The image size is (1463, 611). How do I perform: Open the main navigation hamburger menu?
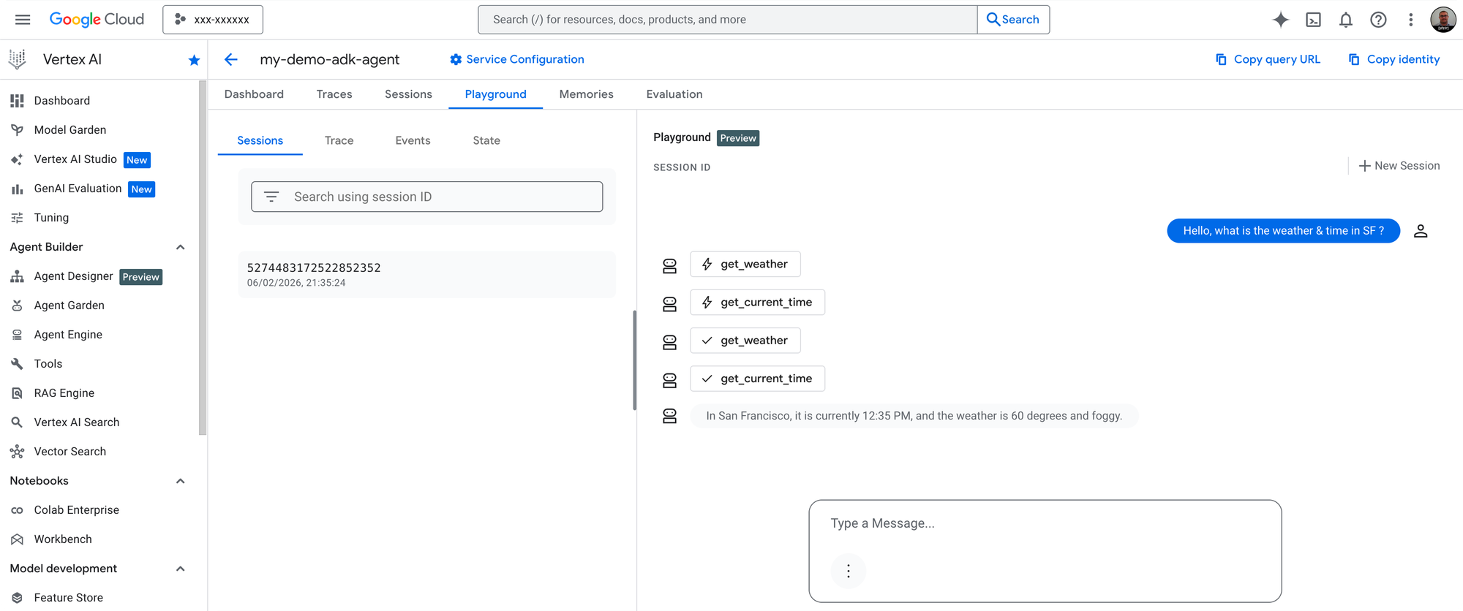(x=23, y=20)
